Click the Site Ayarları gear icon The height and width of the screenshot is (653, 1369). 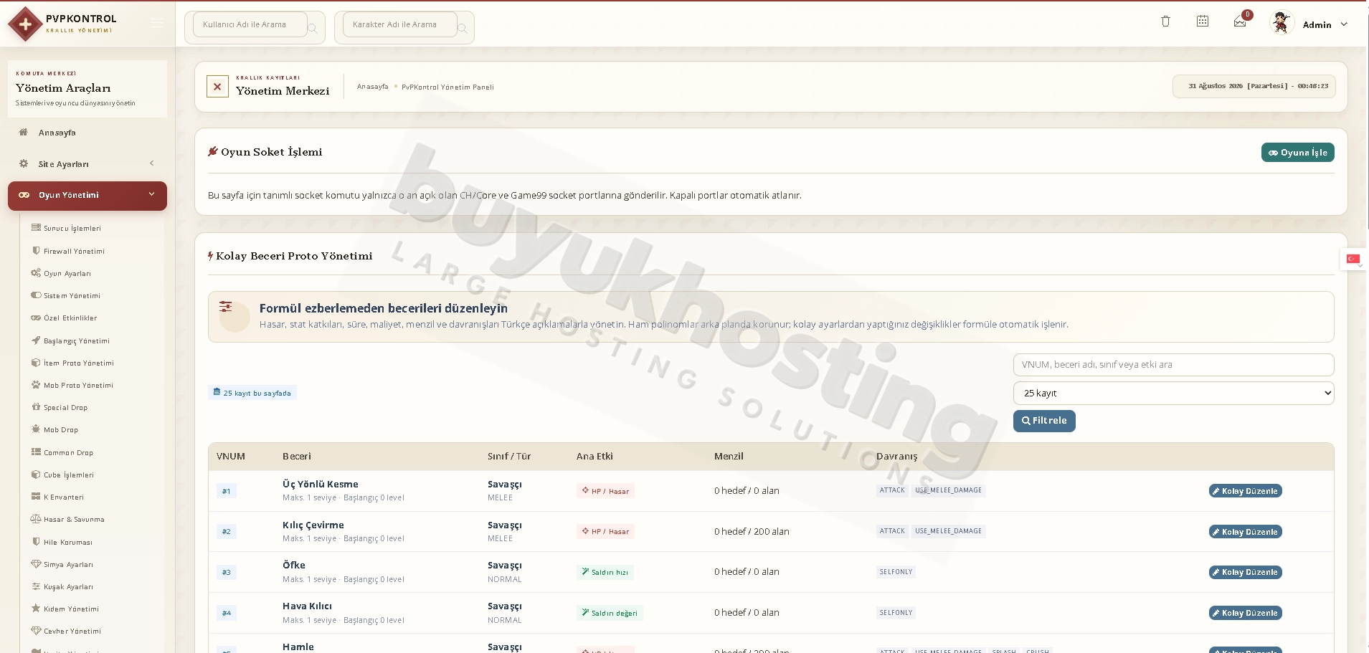click(24, 163)
